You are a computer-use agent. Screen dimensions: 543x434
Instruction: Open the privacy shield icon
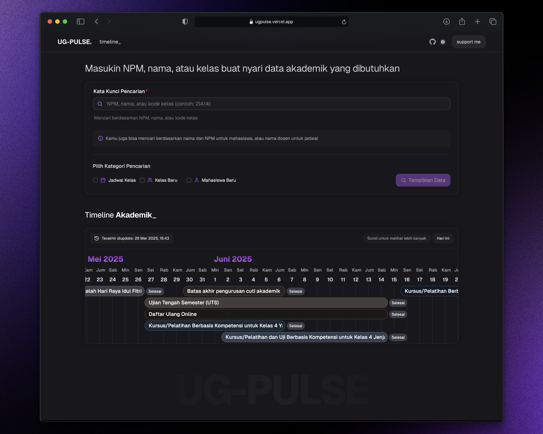coord(185,21)
